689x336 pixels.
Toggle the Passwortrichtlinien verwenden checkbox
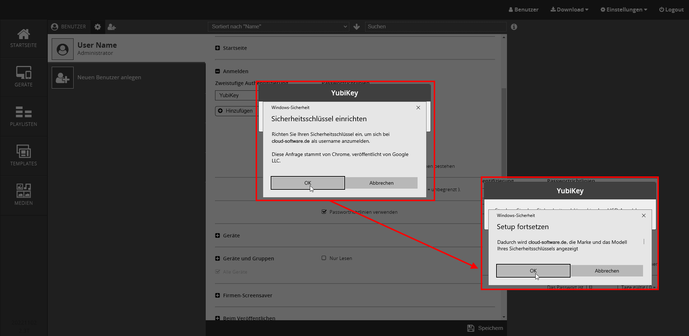(x=324, y=212)
